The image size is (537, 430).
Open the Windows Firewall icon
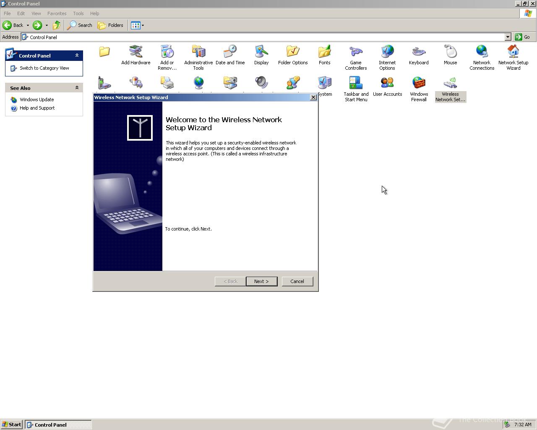pyautogui.click(x=419, y=89)
